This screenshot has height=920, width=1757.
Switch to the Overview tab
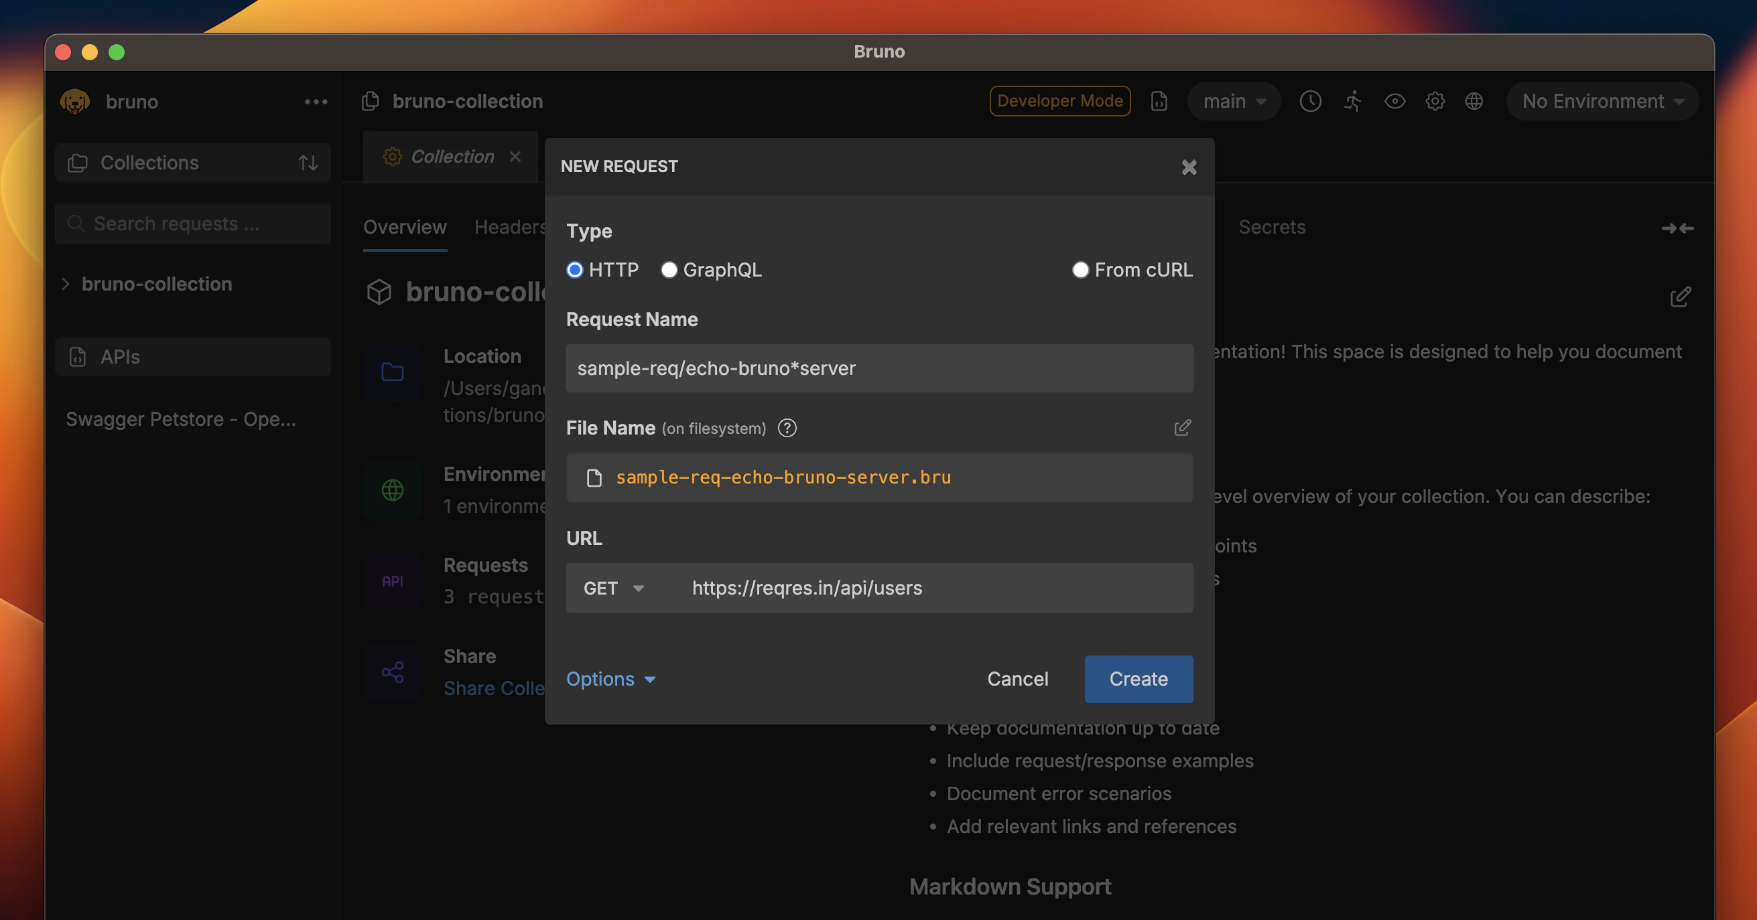click(405, 227)
